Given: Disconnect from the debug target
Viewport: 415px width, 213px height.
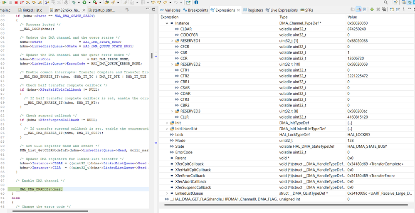Looking at the screenshot, I should (22, 2).
